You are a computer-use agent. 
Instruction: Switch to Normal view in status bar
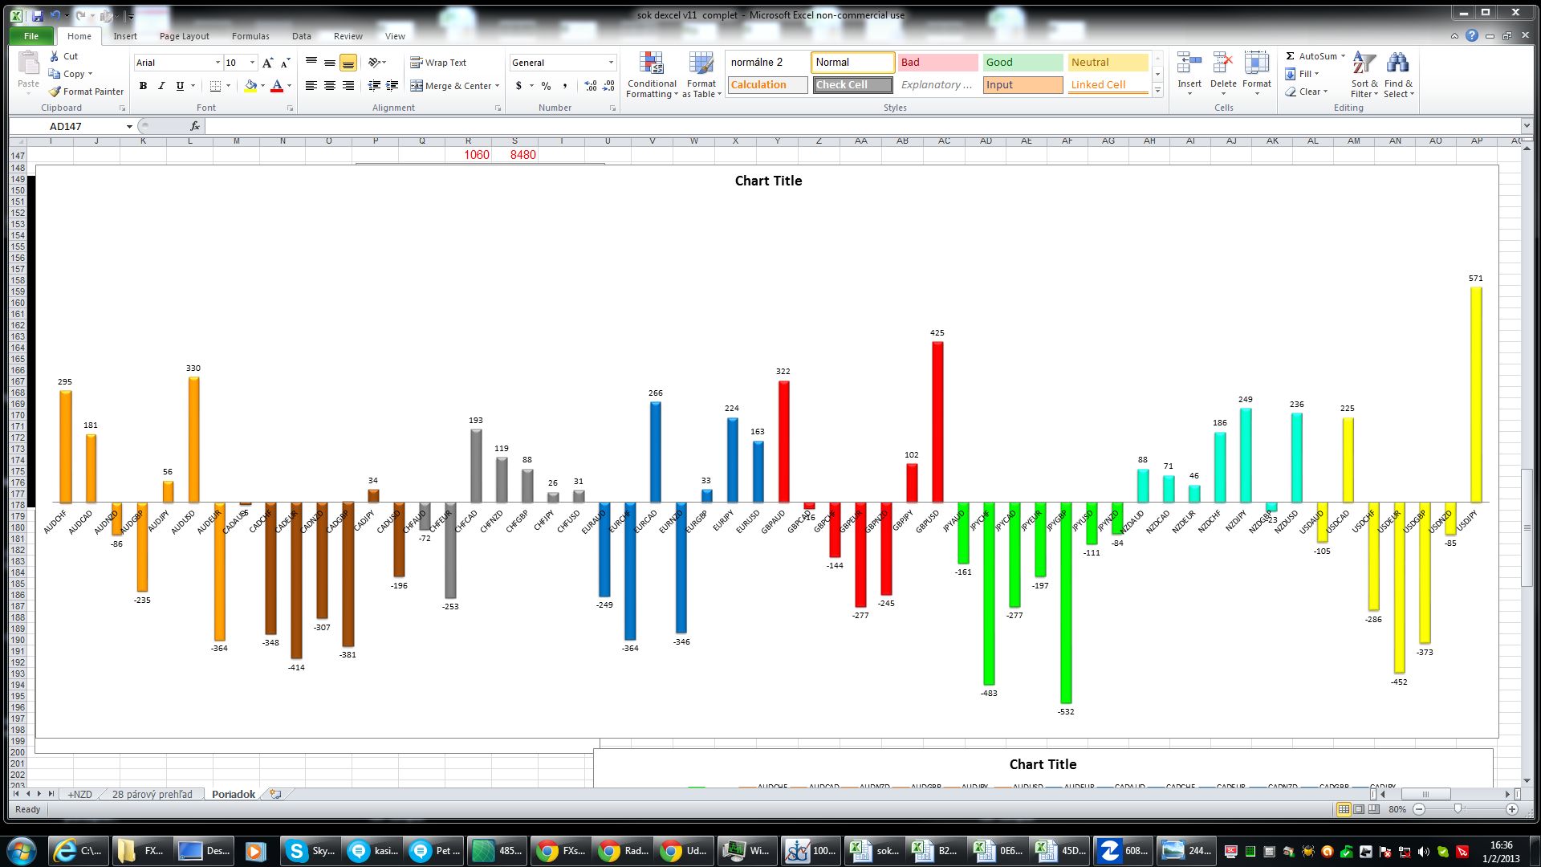[1344, 809]
